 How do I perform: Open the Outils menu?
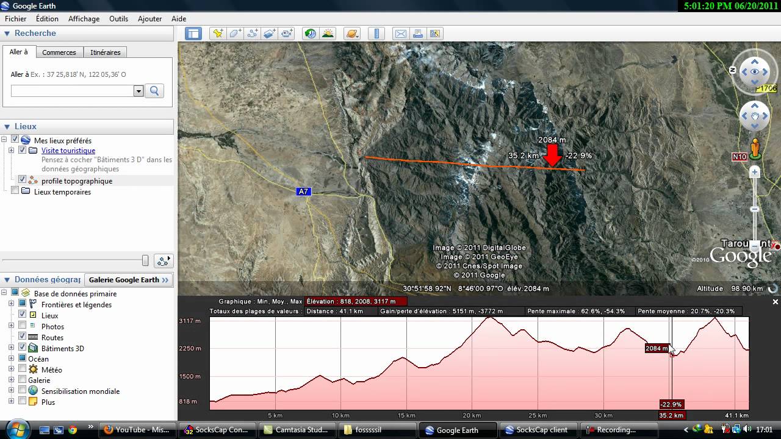119,19
